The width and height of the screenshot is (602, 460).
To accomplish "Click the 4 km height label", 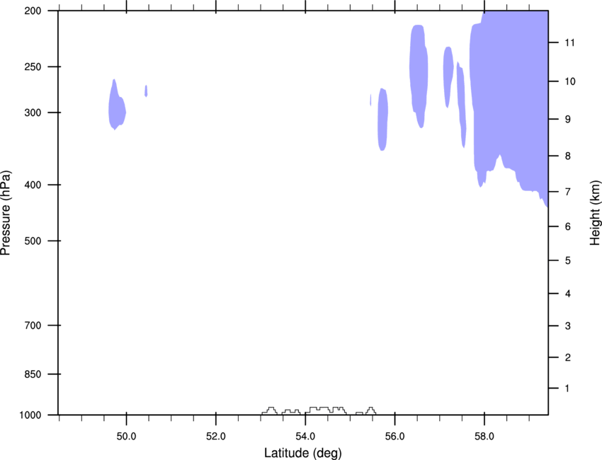I will click(x=568, y=294).
